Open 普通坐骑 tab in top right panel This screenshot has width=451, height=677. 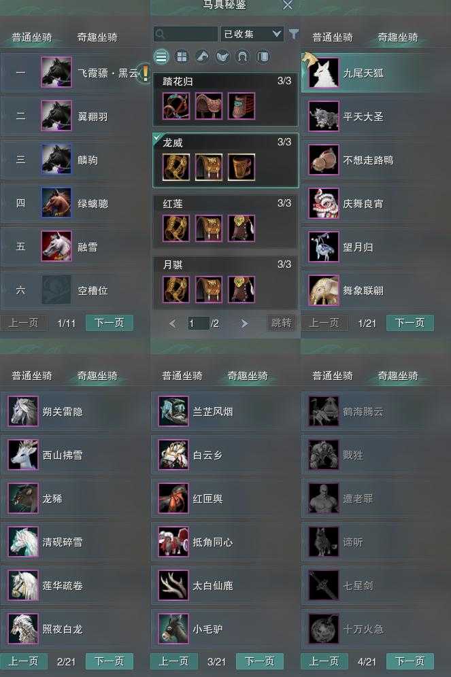click(333, 37)
